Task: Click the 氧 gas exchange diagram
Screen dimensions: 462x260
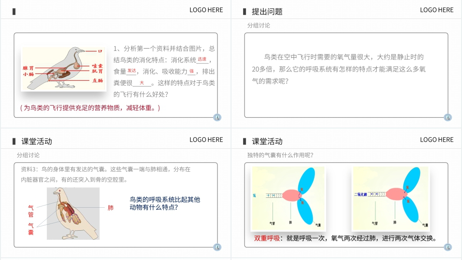Action: pyautogui.click(x=289, y=198)
